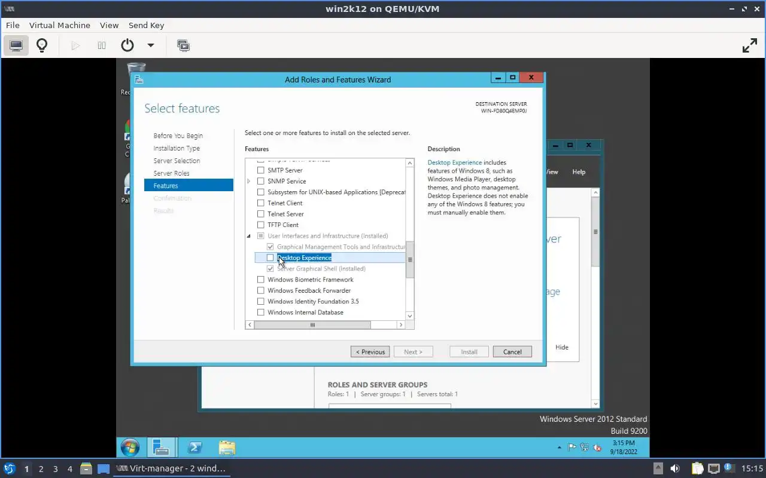Show hidden tray icons arrow

point(560,448)
